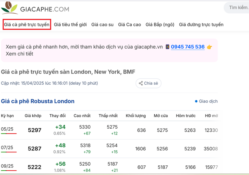Open Giá Ca cao menu item
This screenshot has height=175, width=249.
[x=129, y=25]
